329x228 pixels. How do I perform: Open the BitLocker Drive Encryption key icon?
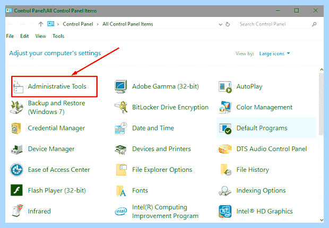click(x=122, y=107)
